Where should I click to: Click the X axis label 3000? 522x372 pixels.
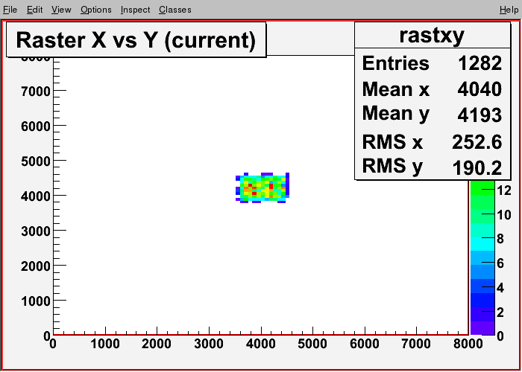pos(209,344)
